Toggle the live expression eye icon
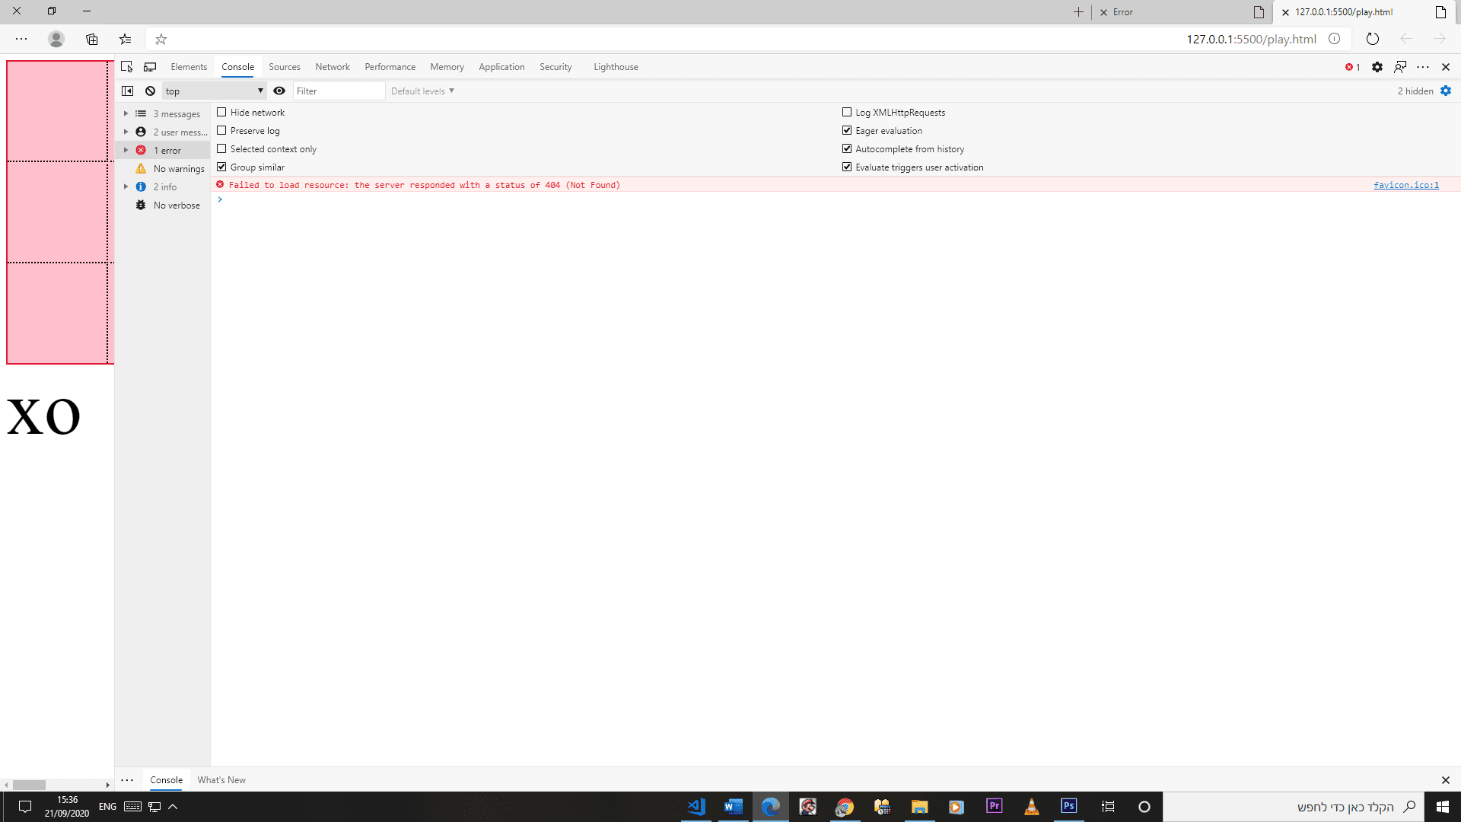1461x822 pixels. tap(279, 91)
